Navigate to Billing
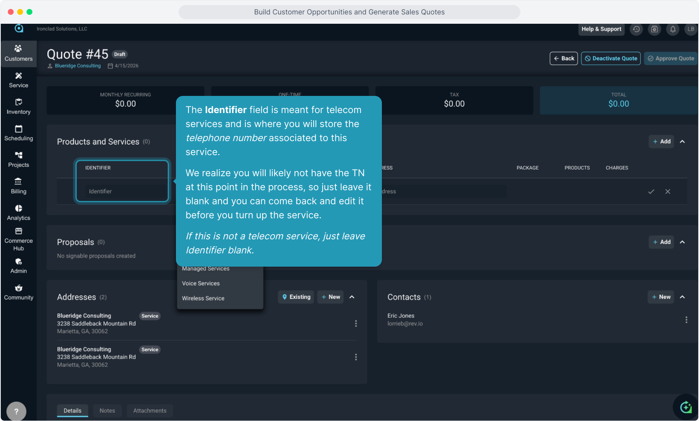Viewport: 699px width, 421px height. pos(18,186)
